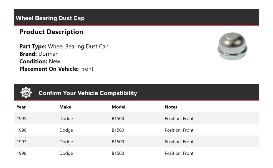Click Position: Front in the 1998 row
Viewport: 273px width, 168px height.
(179, 154)
